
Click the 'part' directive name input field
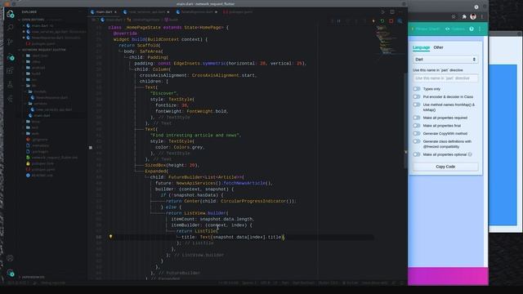(x=445, y=78)
